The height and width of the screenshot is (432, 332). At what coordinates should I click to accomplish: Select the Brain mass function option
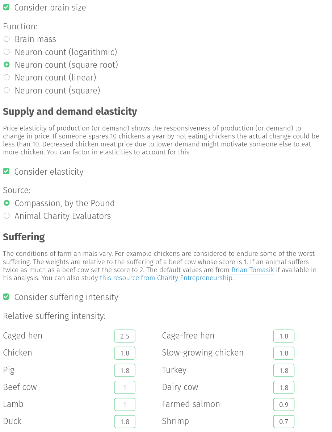pyautogui.click(x=7, y=39)
